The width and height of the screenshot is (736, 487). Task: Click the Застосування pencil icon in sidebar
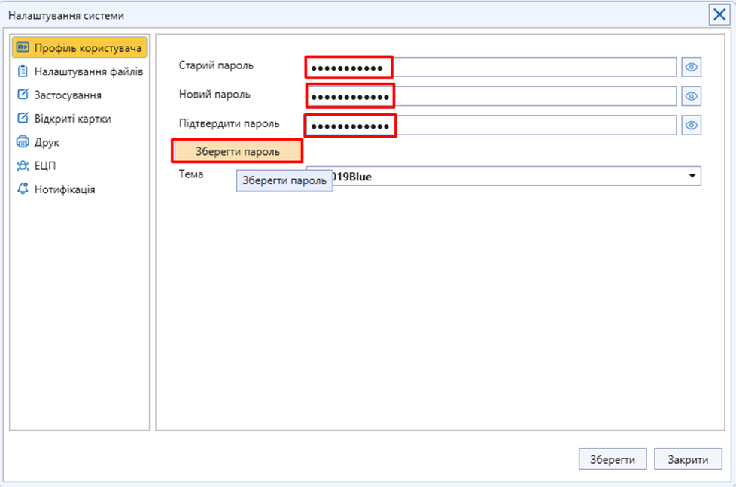23,95
